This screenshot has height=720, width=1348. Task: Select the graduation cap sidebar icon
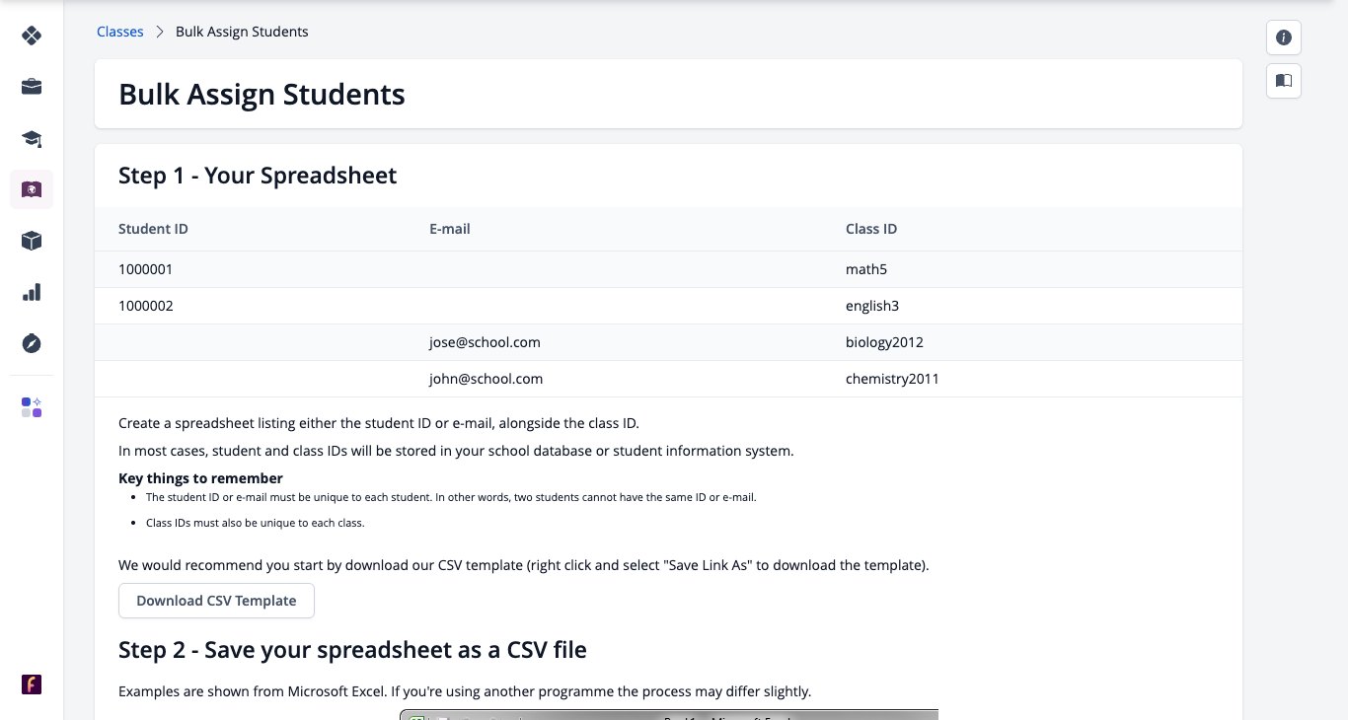[x=32, y=138]
